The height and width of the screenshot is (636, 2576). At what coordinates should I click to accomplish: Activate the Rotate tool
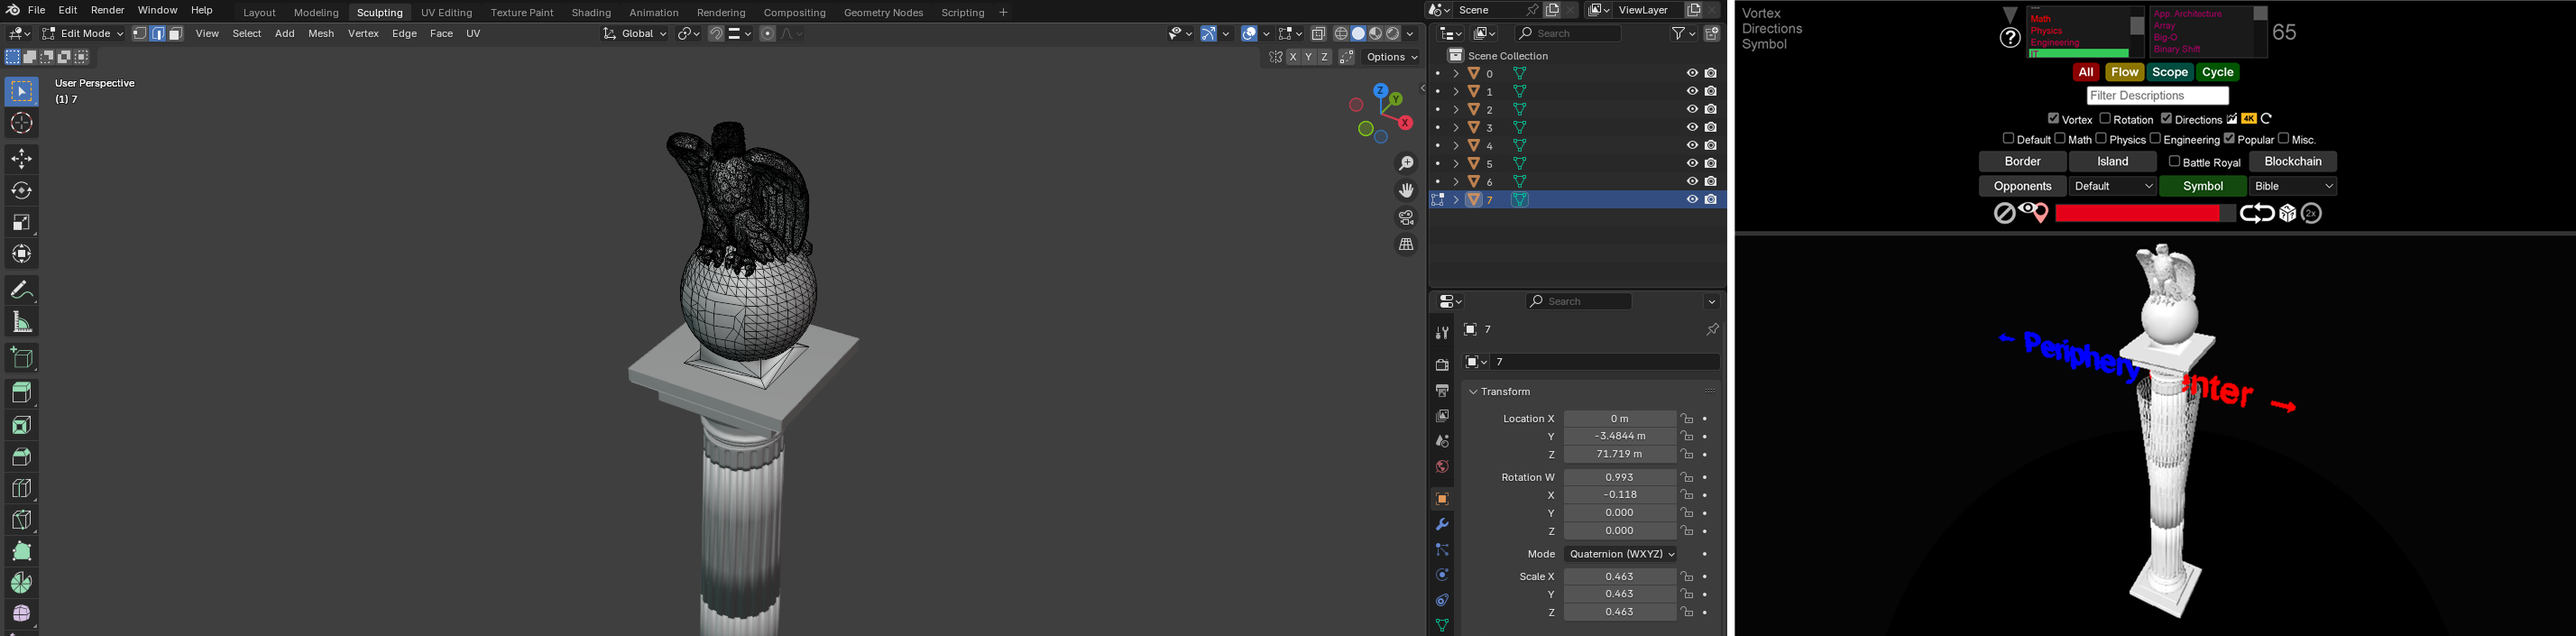click(22, 191)
